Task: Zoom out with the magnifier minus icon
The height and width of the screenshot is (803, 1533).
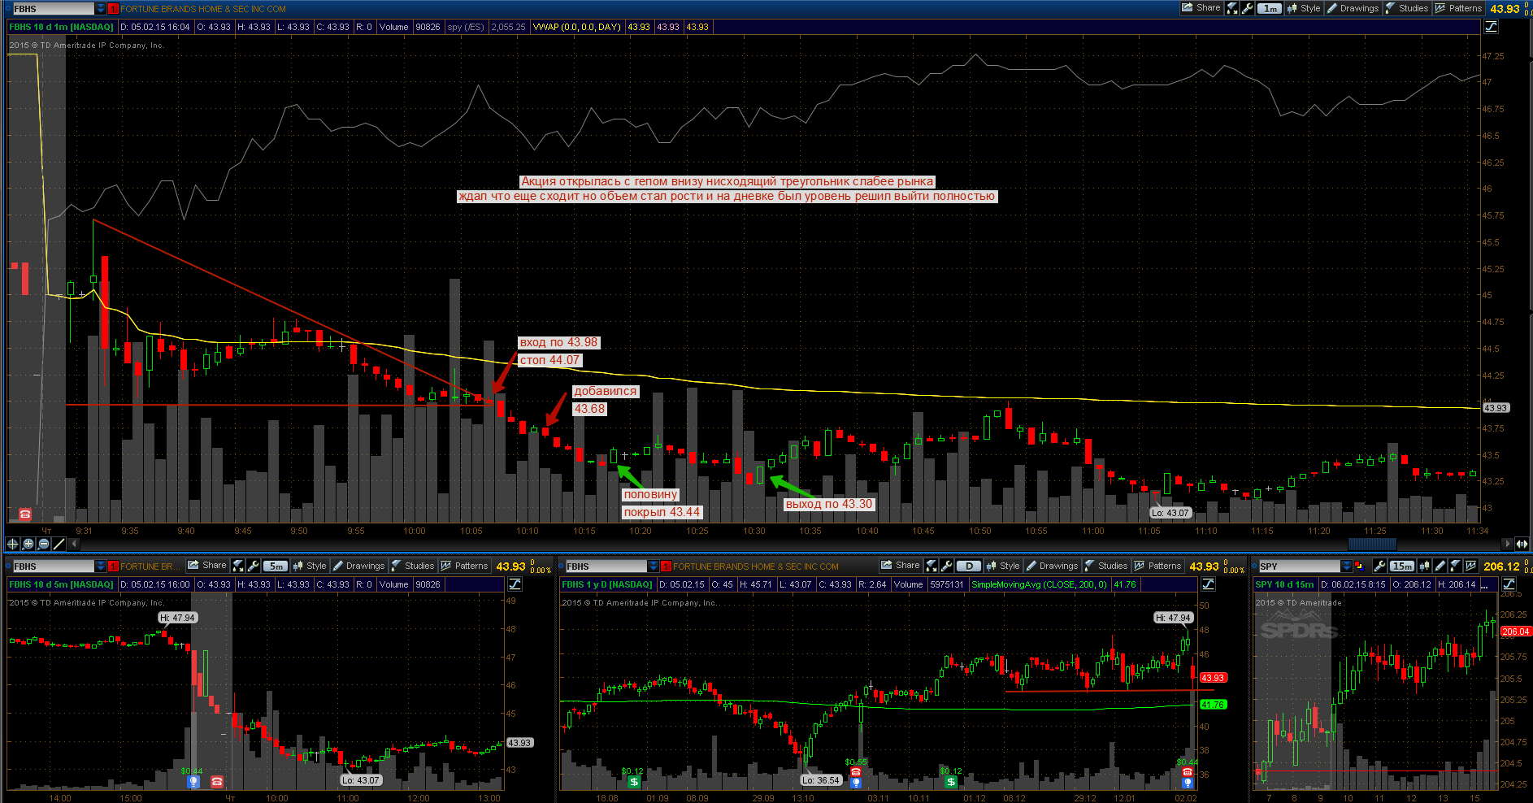Action: tap(44, 544)
